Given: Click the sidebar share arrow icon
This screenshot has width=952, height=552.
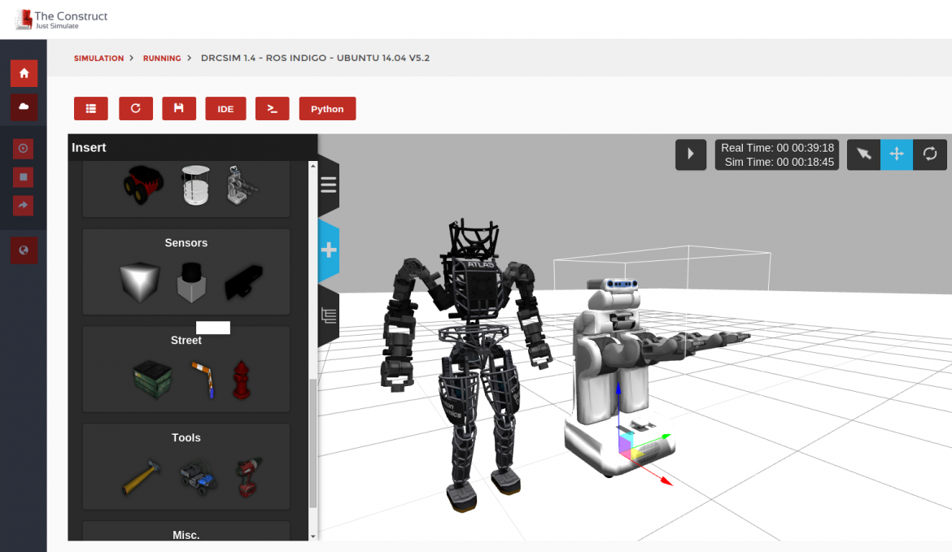Looking at the screenshot, I should (23, 206).
